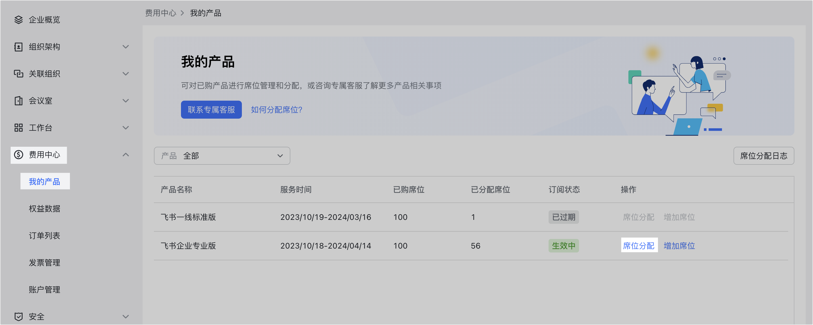Image resolution: width=813 pixels, height=325 pixels.
Task: Open 企业概览 in sidebar
Action: pos(44,20)
